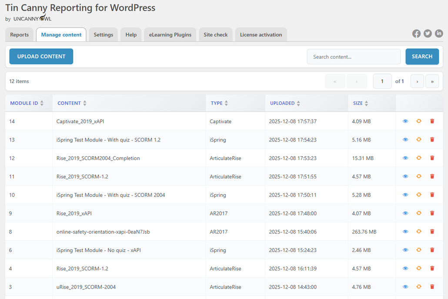Open Uncanny Owl Facebook page
Image resolution: width=448 pixels, height=299 pixels.
click(x=416, y=34)
